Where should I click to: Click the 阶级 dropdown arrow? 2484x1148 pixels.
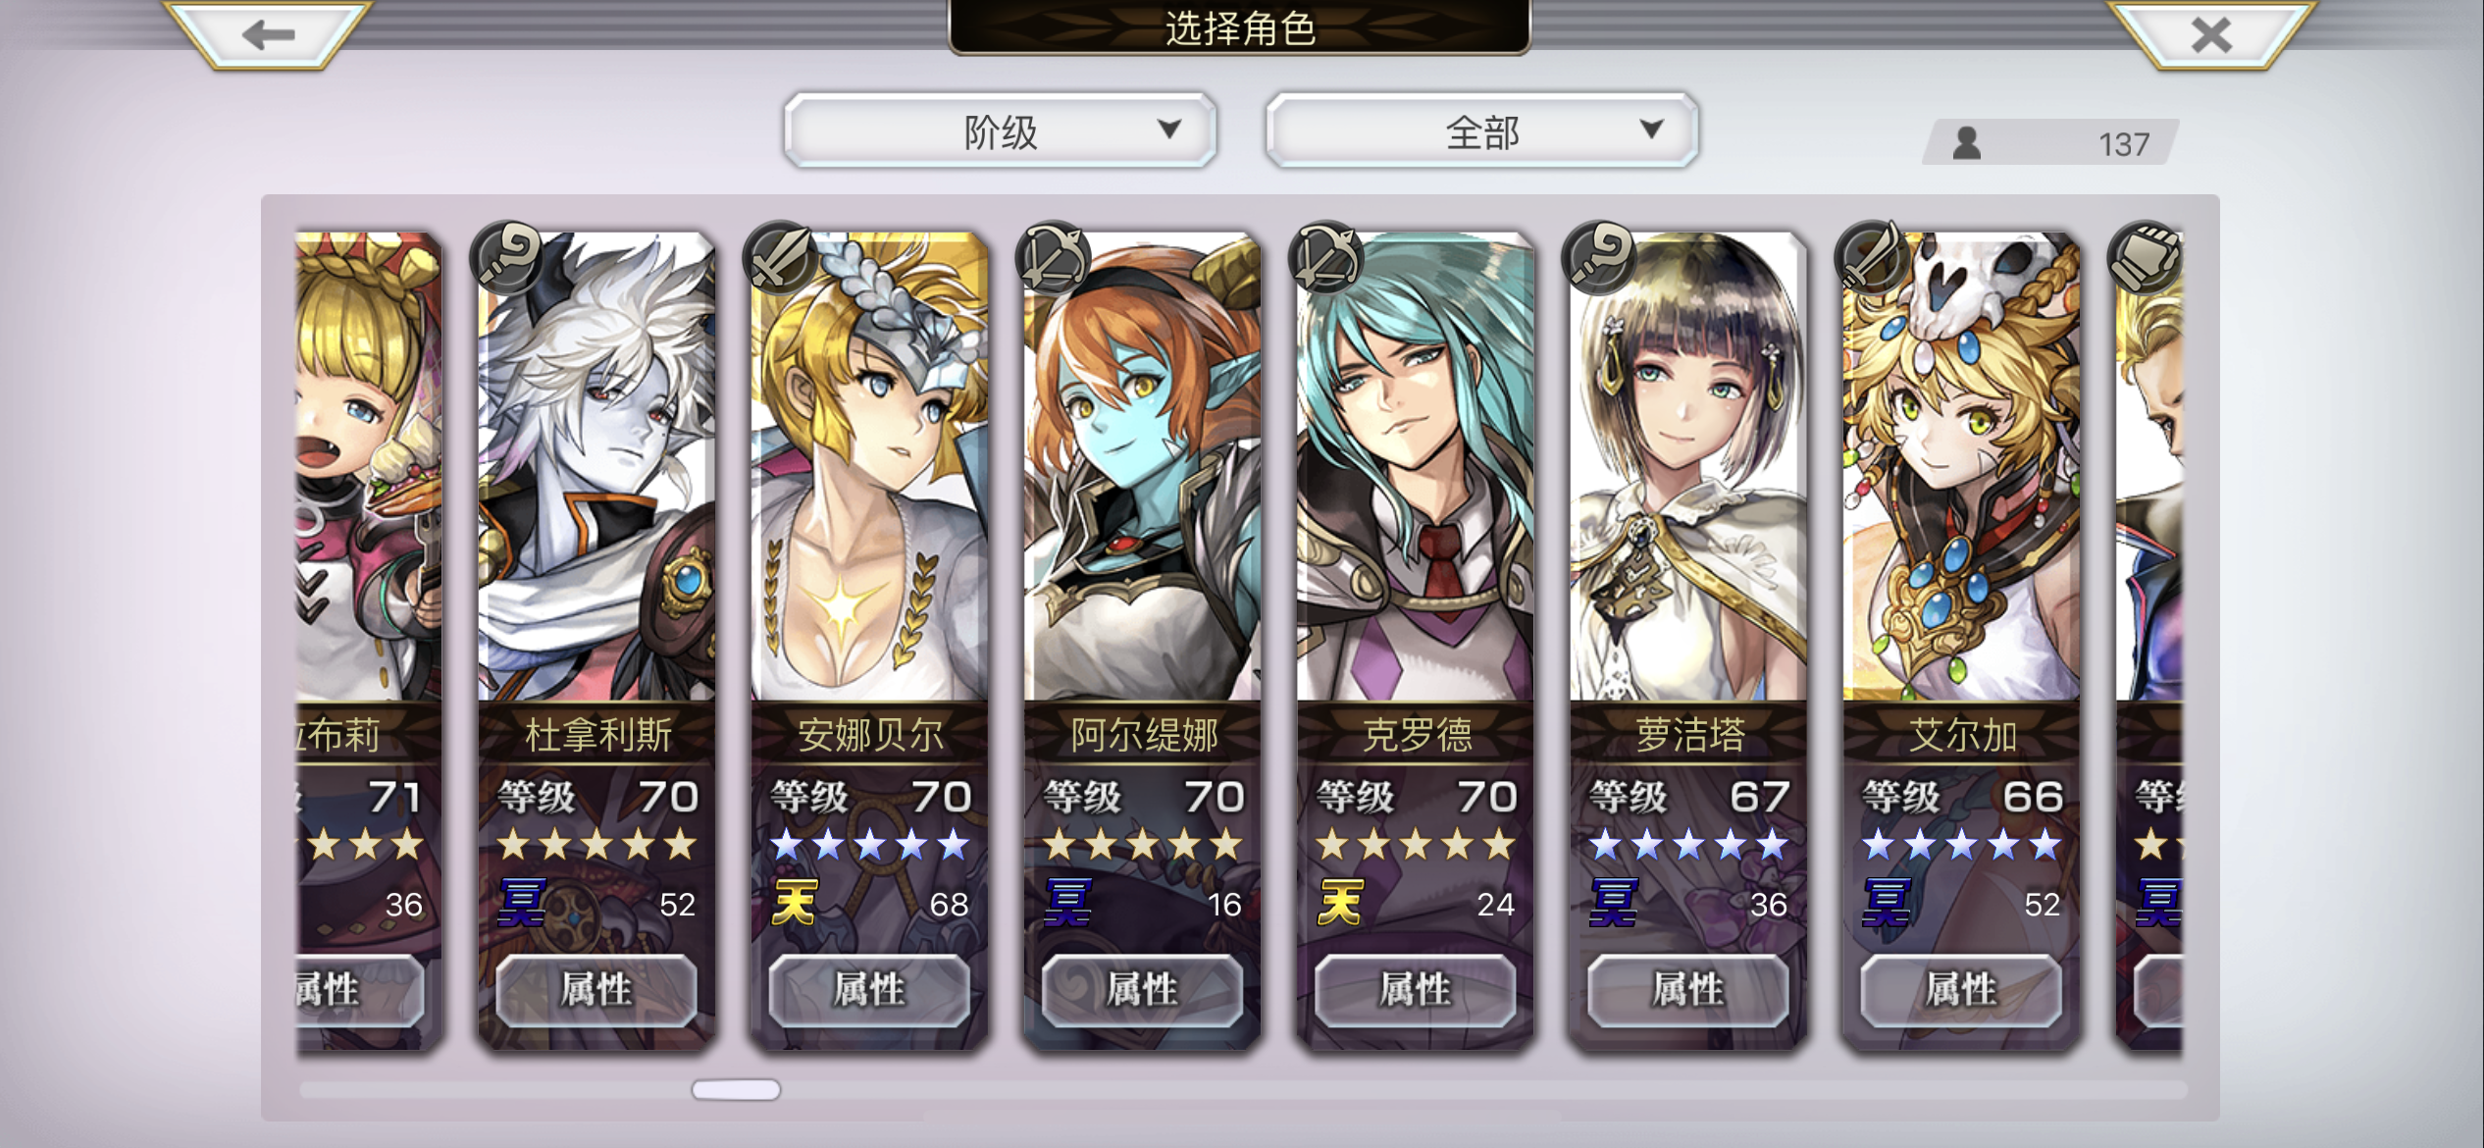[1168, 130]
